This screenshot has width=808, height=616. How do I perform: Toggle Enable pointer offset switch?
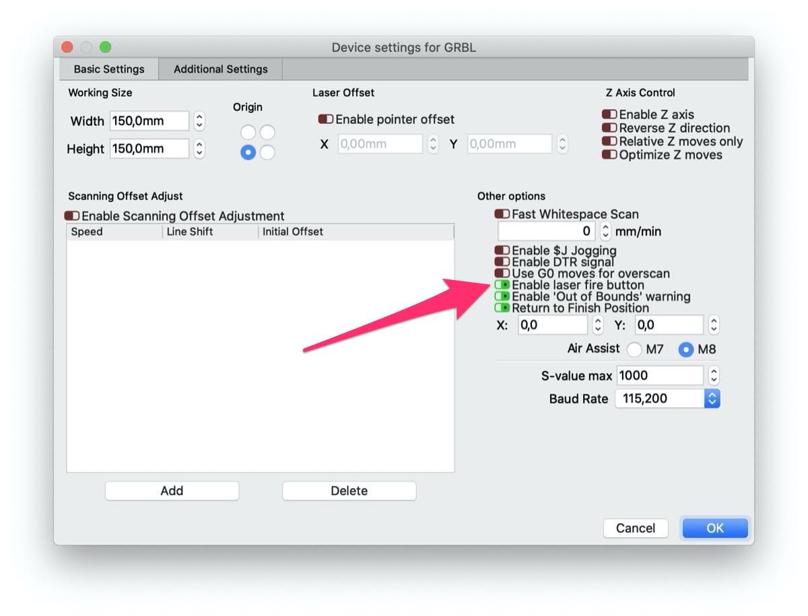pos(326,119)
